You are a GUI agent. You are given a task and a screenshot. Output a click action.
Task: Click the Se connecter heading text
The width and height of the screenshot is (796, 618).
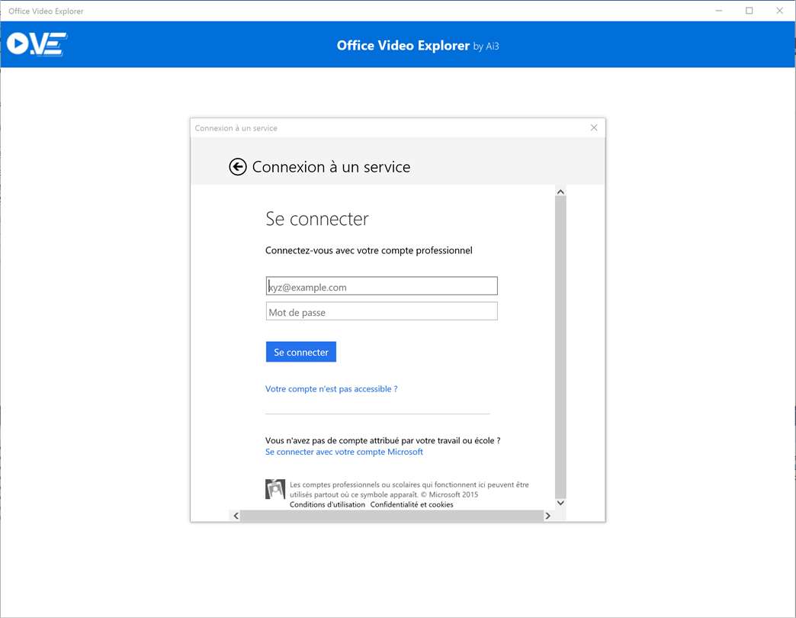pyautogui.click(x=316, y=219)
